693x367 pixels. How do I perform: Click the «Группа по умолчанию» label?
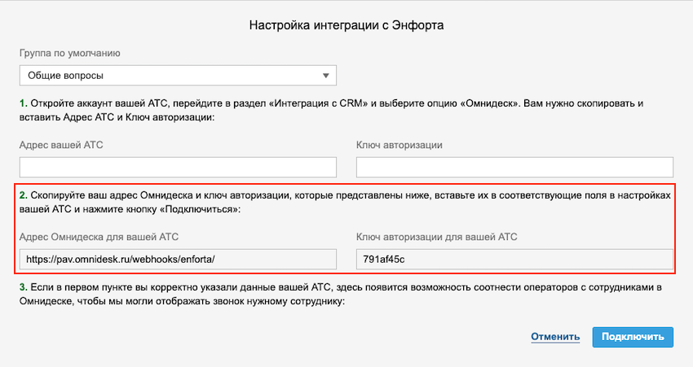[70, 54]
